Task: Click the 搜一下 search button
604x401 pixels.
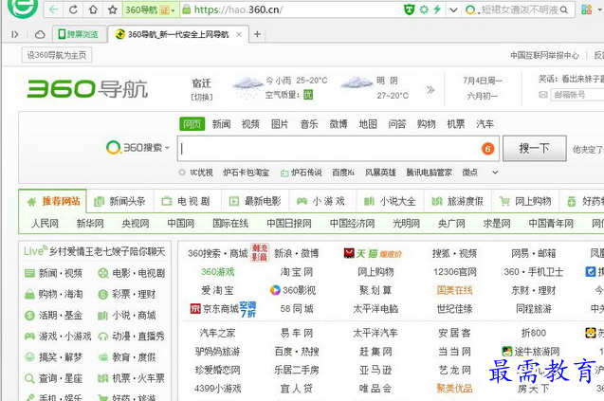Action: 534,148
